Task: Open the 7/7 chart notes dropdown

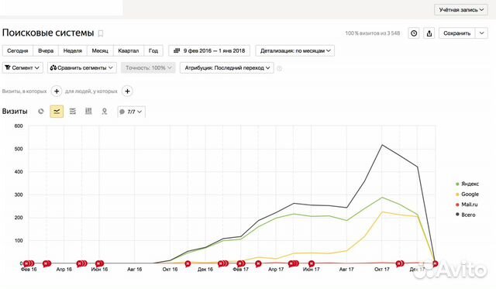Action: point(131,112)
